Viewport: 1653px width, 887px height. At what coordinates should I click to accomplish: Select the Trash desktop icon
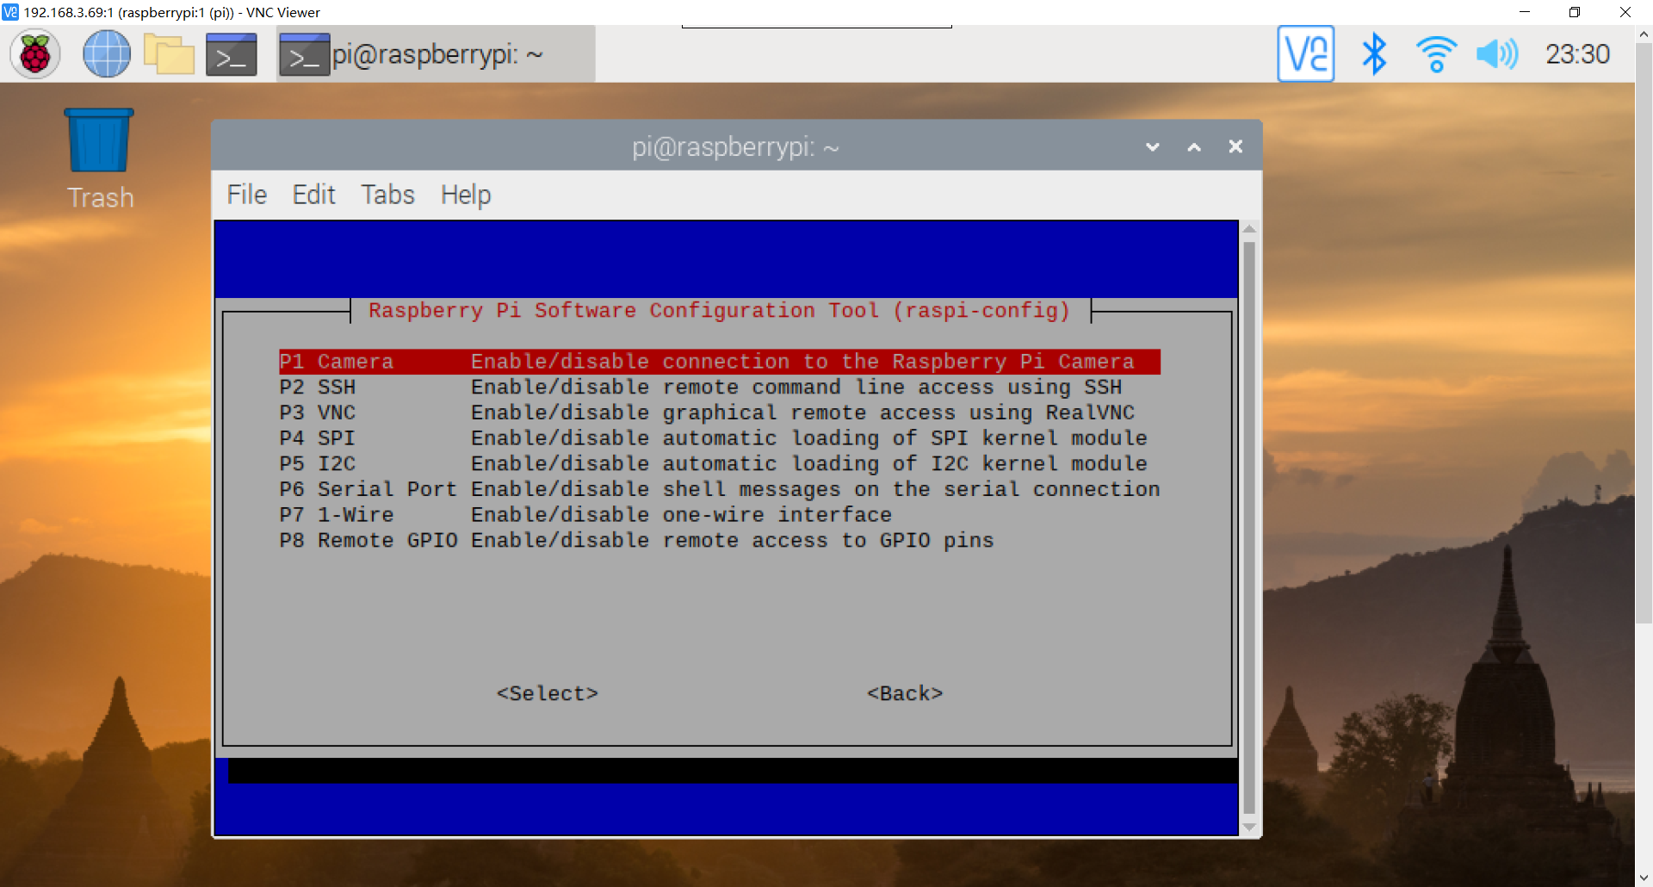pos(100,159)
